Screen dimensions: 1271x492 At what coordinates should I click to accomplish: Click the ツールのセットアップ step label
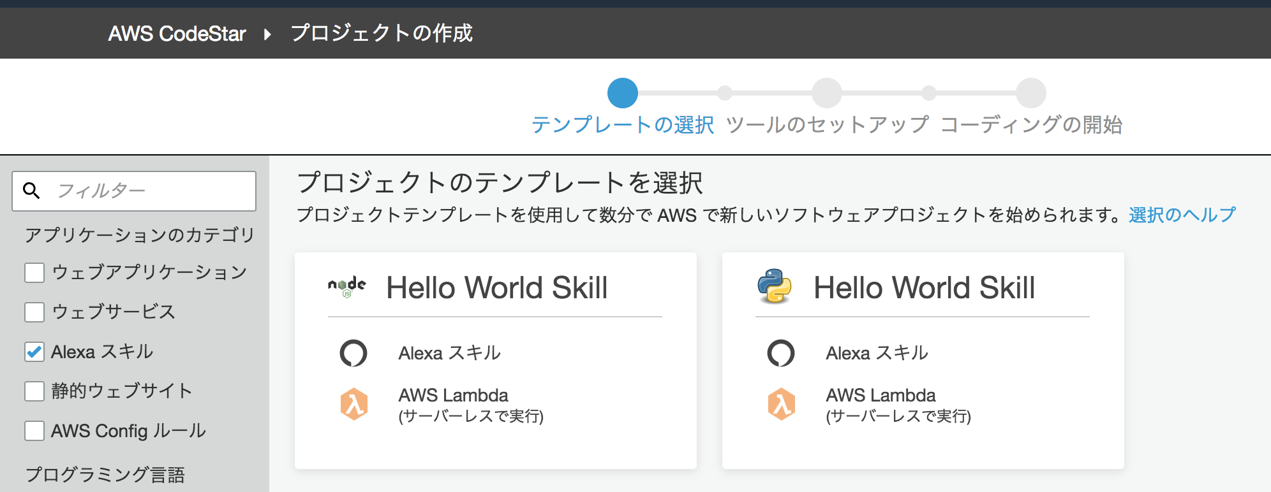point(828,125)
